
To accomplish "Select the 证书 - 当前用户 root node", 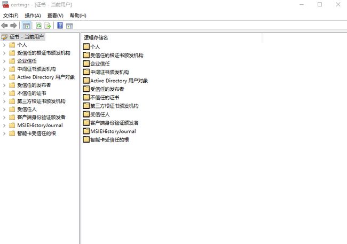I will pyautogui.click(x=23, y=37).
